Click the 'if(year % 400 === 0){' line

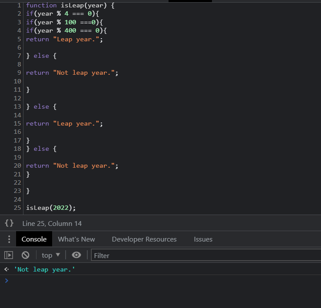[x=66, y=30]
